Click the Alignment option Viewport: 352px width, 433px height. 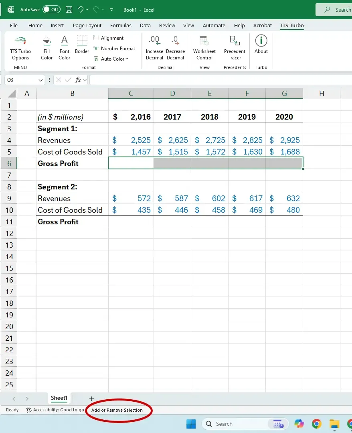[x=108, y=38]
